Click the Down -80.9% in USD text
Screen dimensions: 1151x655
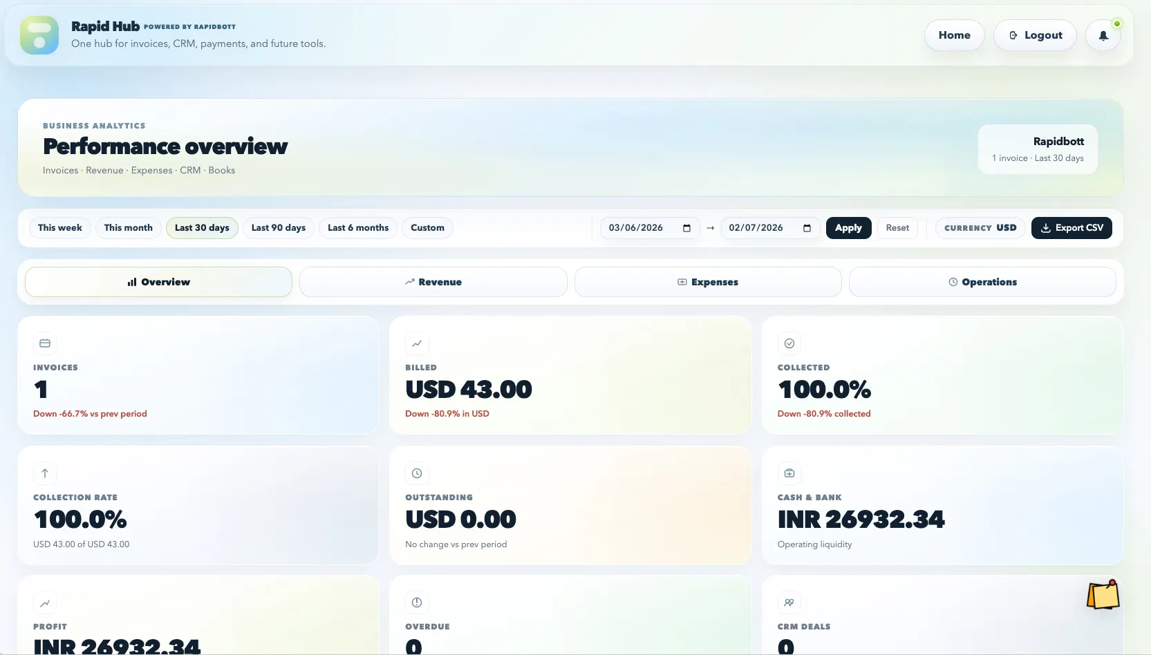[x=447, y=414]
